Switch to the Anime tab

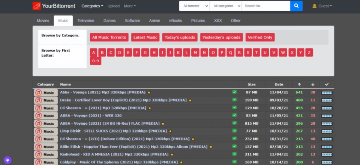point(154,21)
